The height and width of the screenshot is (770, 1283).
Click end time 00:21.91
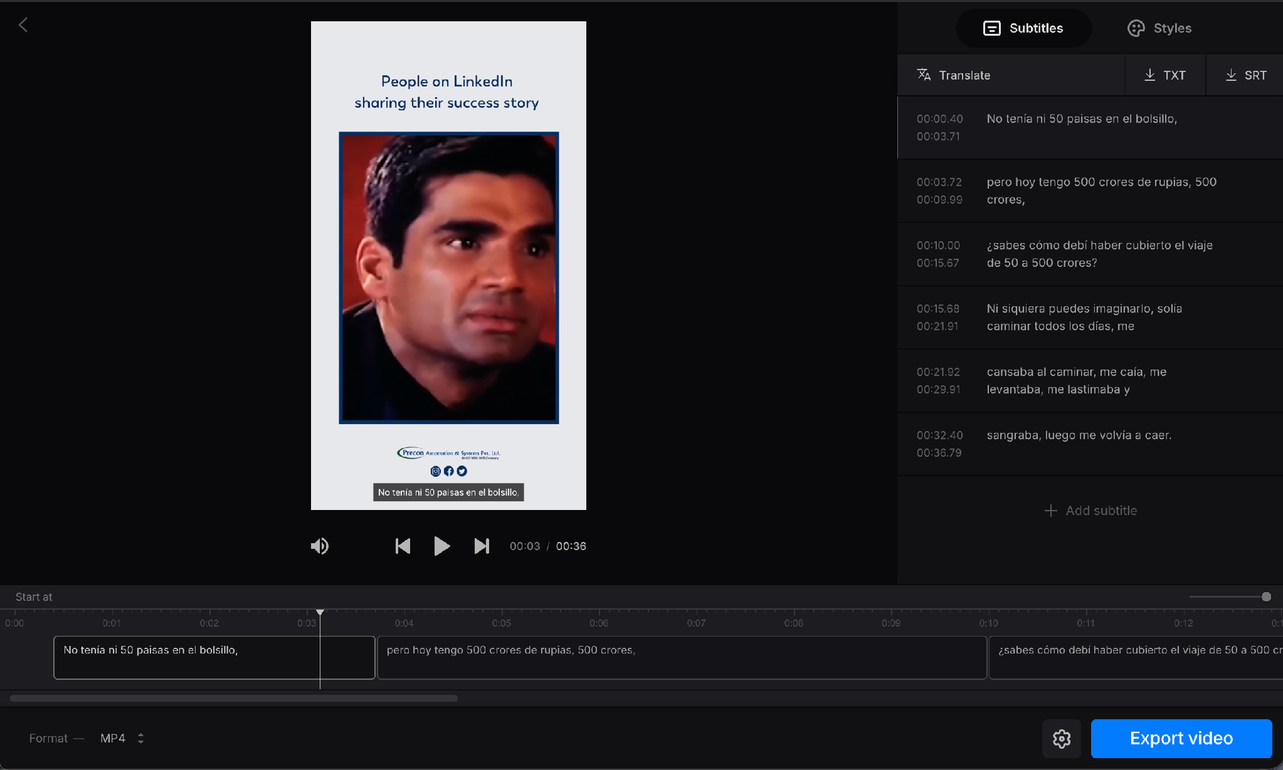(937, 326)
